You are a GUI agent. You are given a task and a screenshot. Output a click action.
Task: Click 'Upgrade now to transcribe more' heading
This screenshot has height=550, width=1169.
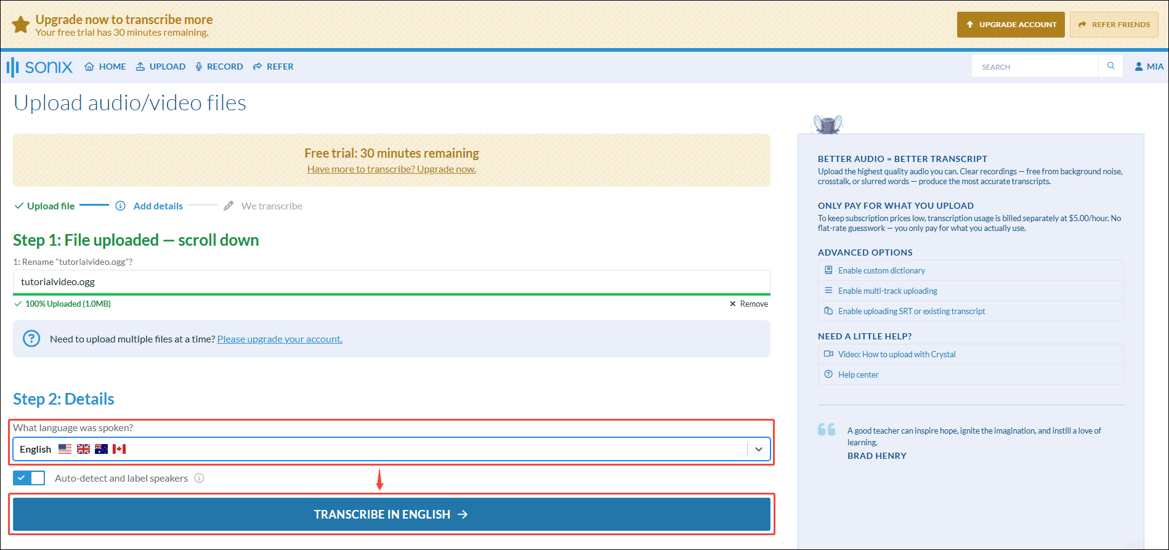(x=124, y=20)
